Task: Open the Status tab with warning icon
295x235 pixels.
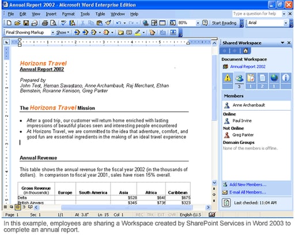Action: (x=228, y=81)
